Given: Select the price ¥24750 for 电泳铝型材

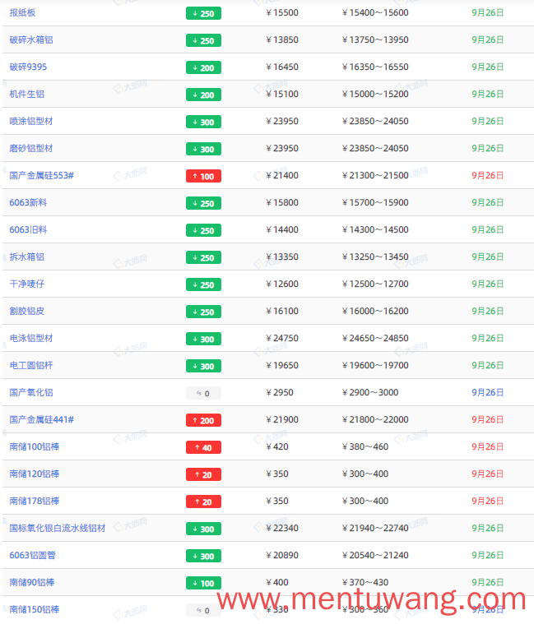Looking at the screenshot, I should pyautogui.click(x=282, y=338).
